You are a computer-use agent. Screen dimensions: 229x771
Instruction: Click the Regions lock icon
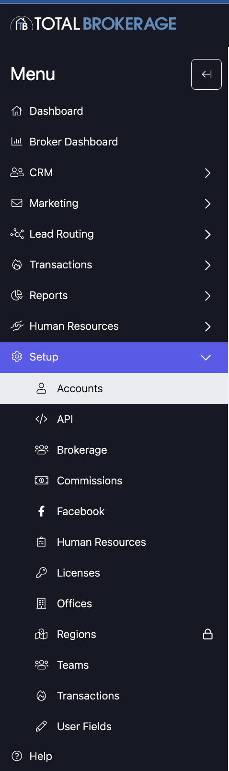point(208,634)
